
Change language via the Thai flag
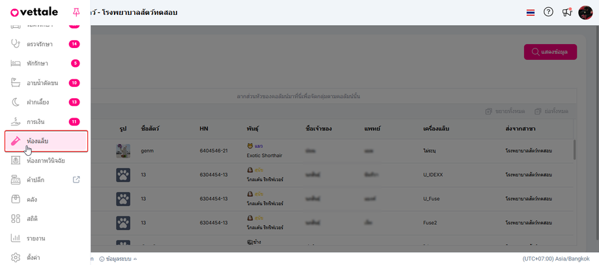(x=530, y=12)
